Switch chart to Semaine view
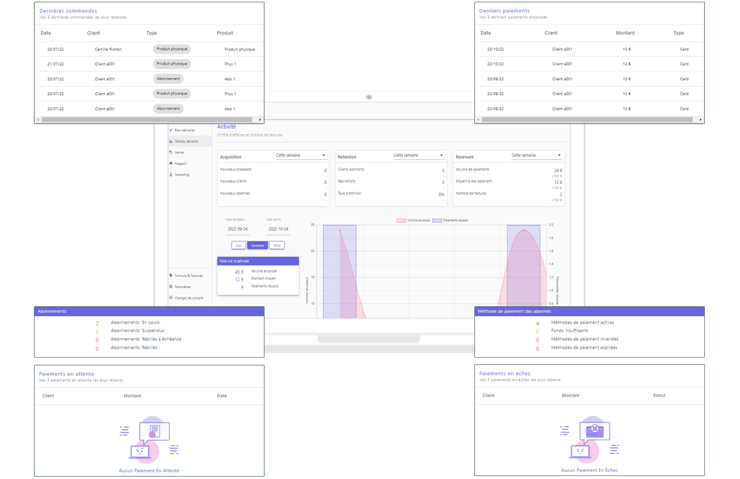This screenshot has height=479, width=740. [x=258, y=245]
